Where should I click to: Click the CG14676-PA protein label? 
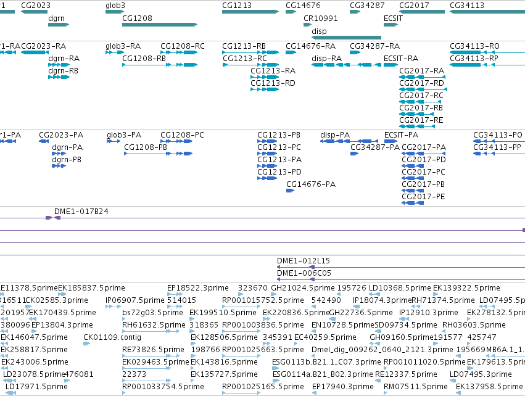[311, 184]
